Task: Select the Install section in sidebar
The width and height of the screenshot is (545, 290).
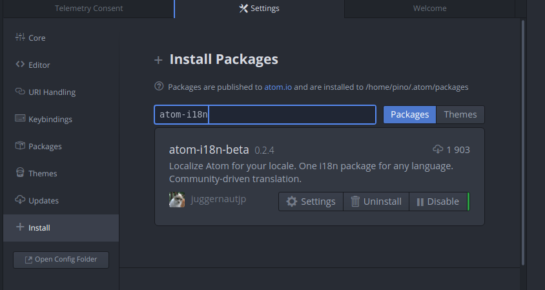Action: tap(61, 228)
